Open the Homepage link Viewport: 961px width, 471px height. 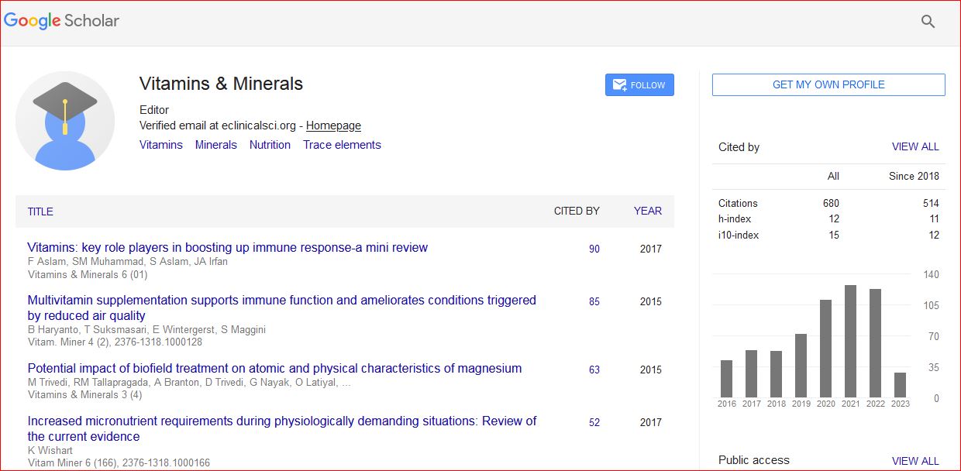point(333,125)
